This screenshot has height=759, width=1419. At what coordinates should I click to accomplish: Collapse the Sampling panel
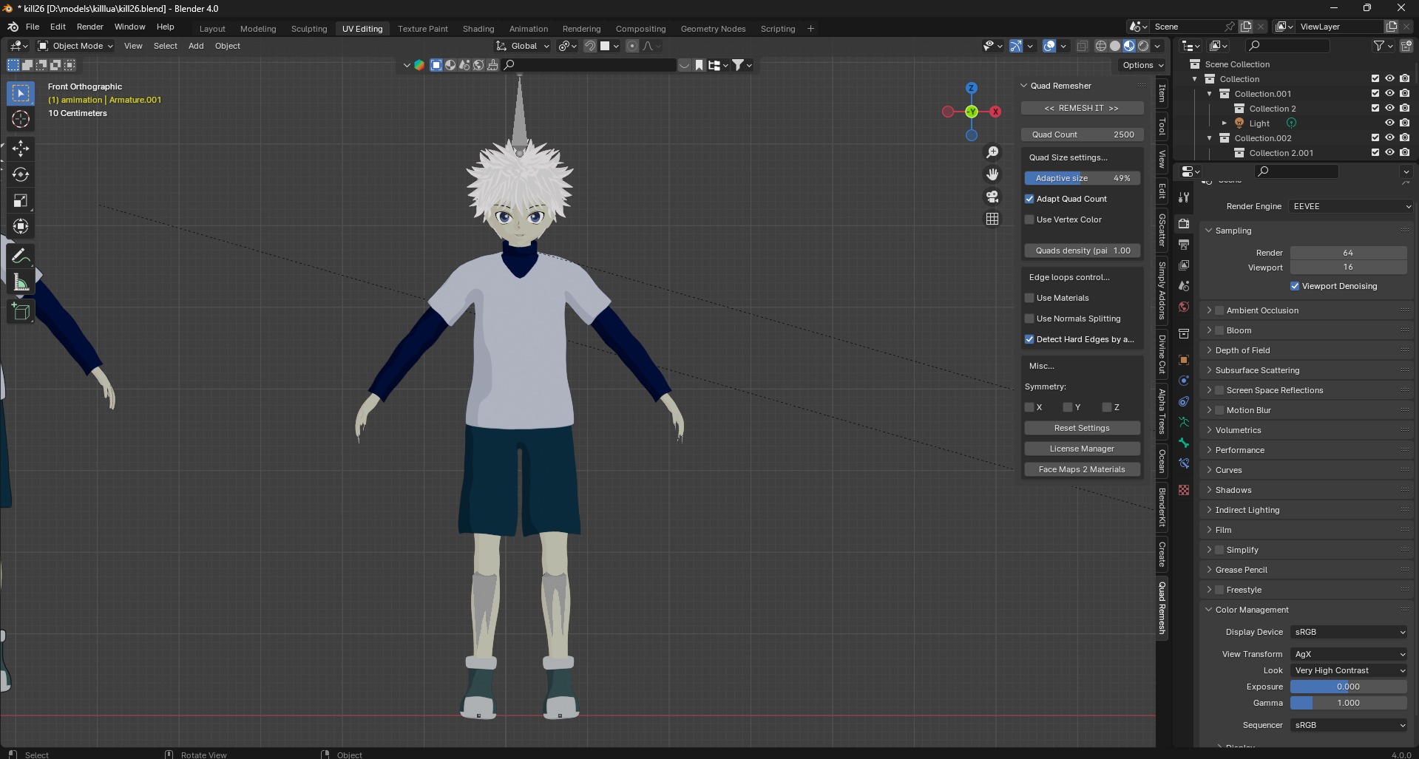point(1209,231)
